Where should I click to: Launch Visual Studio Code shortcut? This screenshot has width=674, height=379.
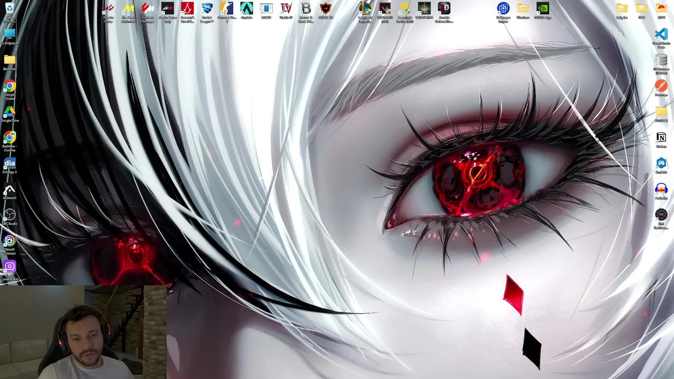pyautogui.click(x=661, y=38)
